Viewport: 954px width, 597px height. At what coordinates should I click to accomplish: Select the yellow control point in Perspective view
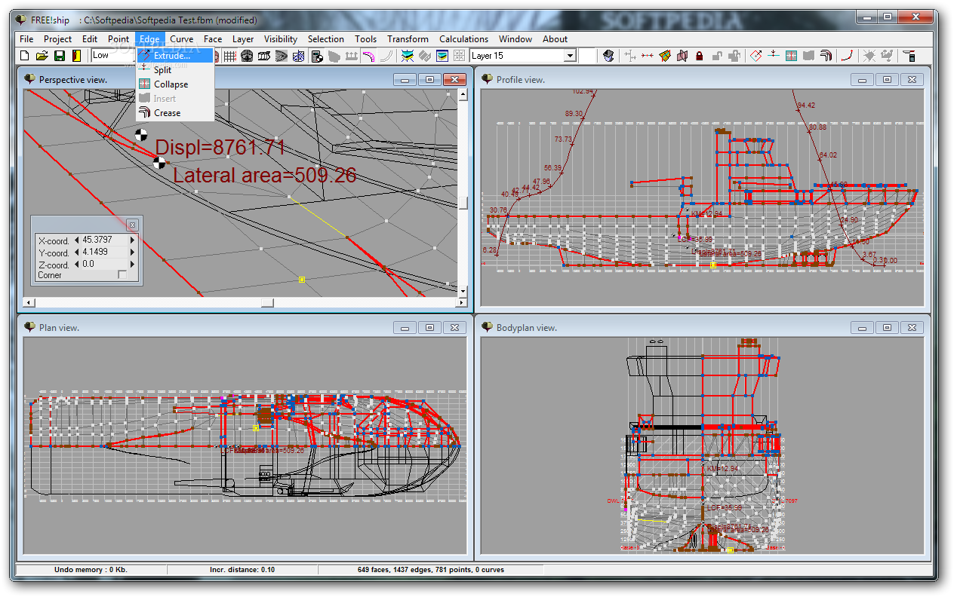coord(301,280)
